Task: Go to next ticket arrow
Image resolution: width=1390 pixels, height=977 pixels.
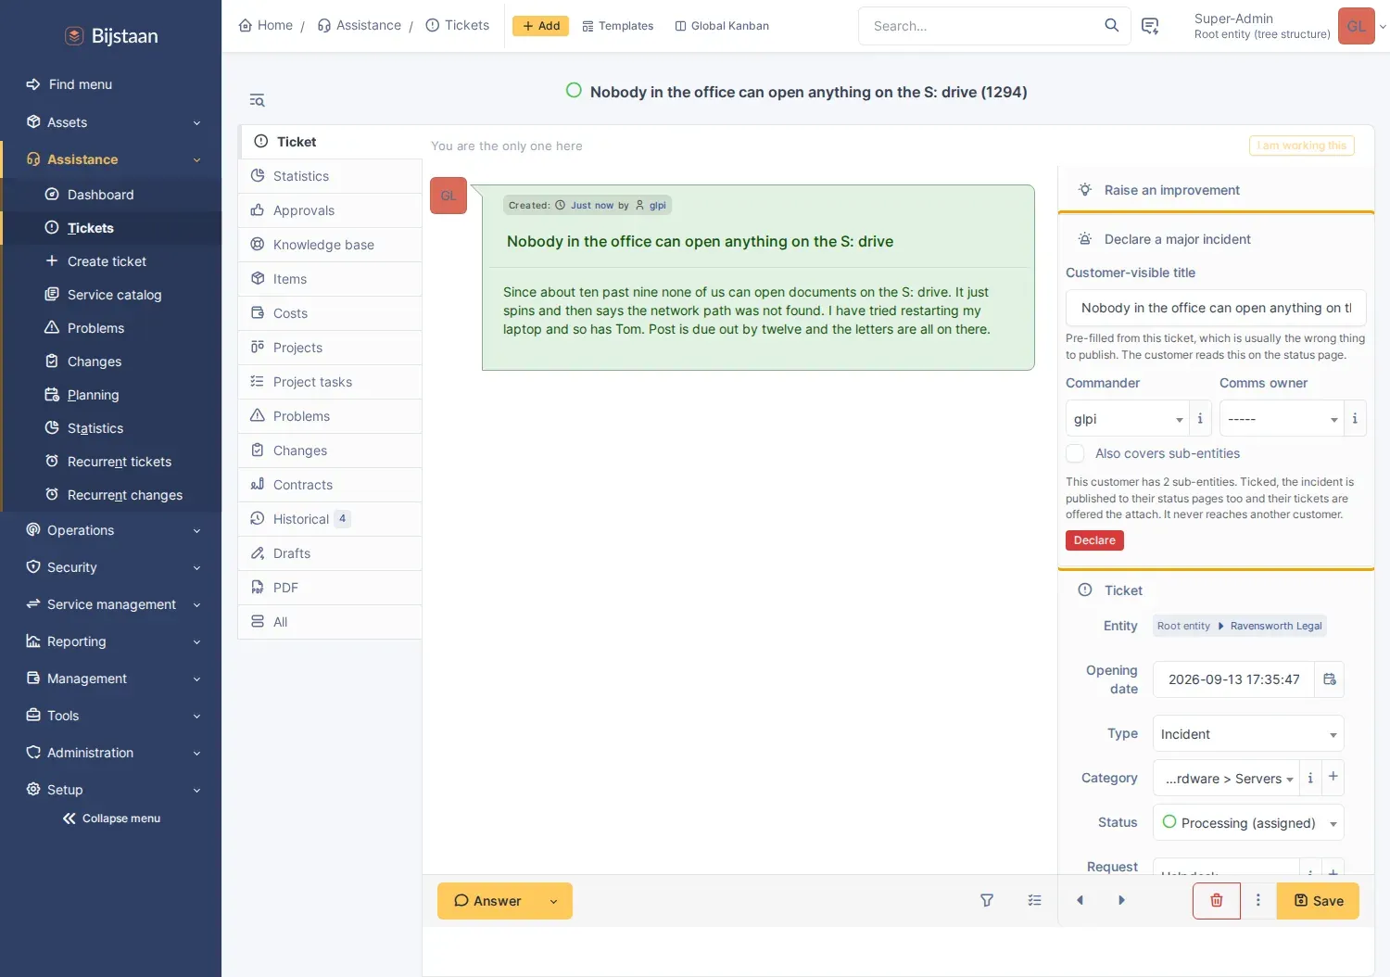Action: [x=1121, y=900]
